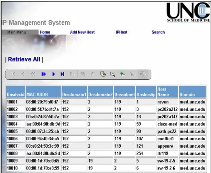
Task: Click MAC address aa:00:04:00:db:9d
Action: [43, 124]
